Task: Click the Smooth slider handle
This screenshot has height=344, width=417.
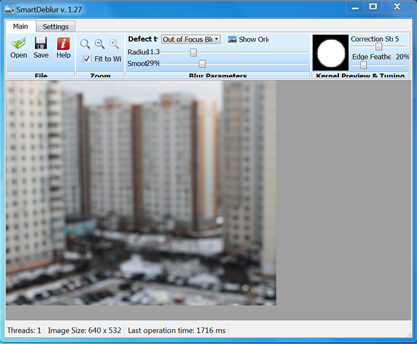Action: [x=202, y=64]
